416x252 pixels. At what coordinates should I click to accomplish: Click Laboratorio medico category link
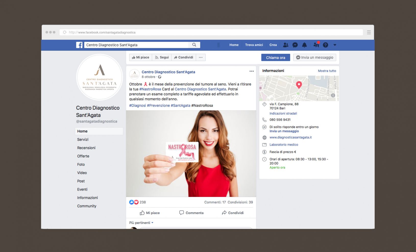[284, 145]
